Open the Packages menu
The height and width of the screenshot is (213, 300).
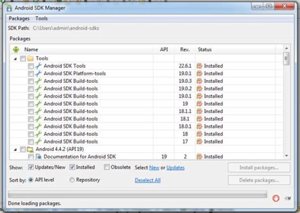pyautogui.click(x=19, y=19)
